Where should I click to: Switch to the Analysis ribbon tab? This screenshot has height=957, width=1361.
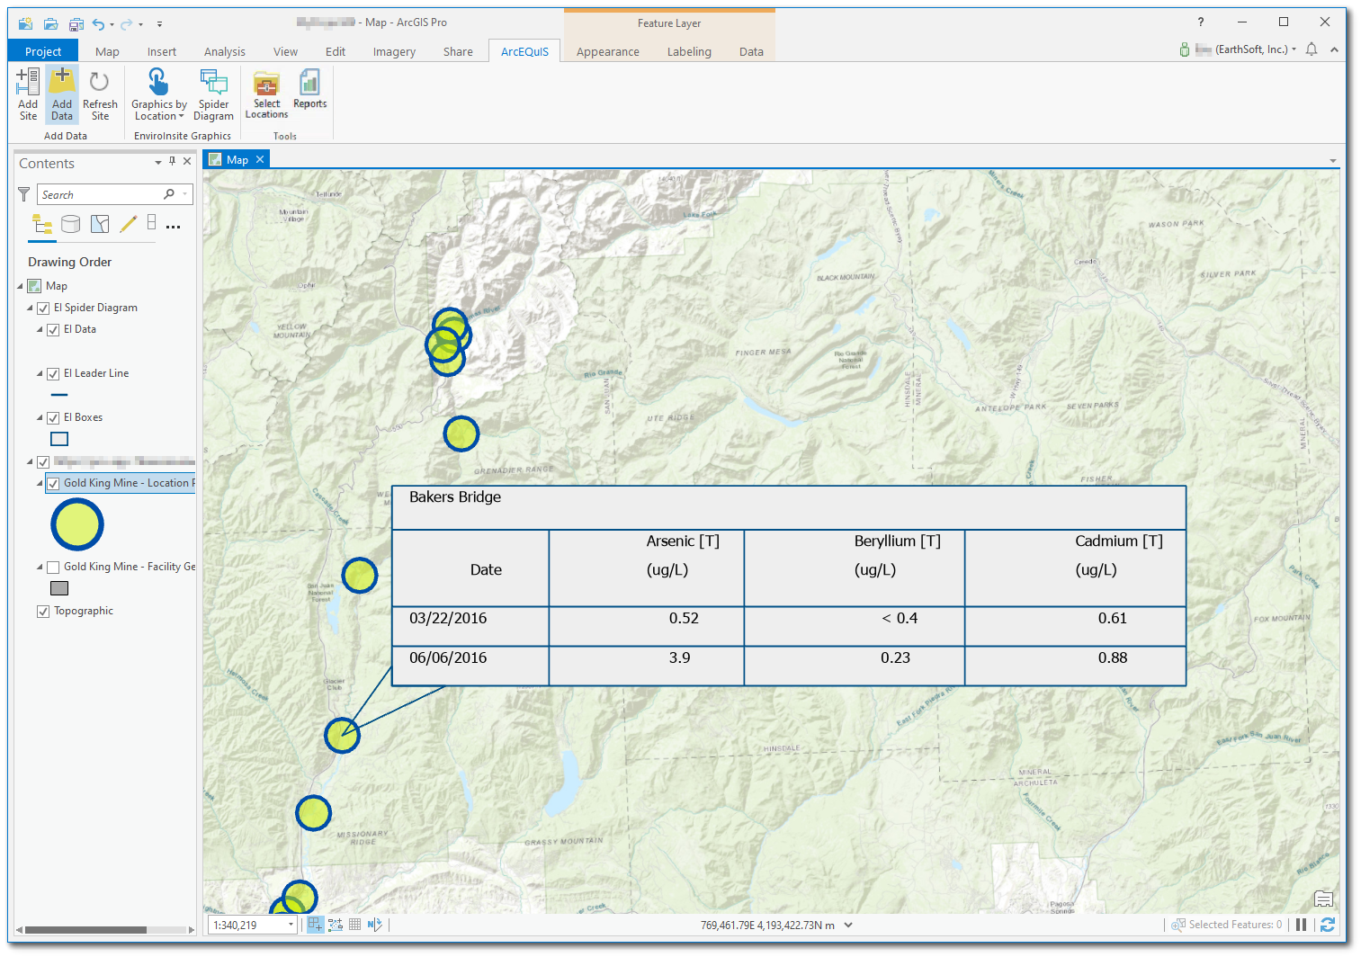(x=225, y=51)
